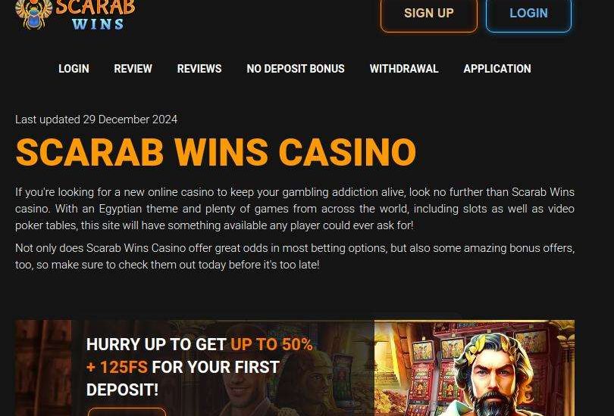Click the Scarab Wins logo text
The height and width of the screenshot is (416, 614).
pos(96,15)
